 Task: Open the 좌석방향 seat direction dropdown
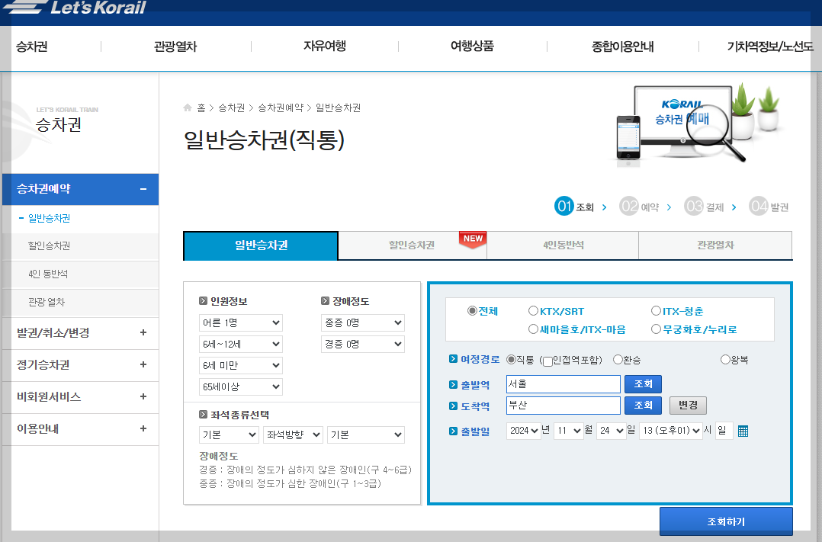click(293, 435)
